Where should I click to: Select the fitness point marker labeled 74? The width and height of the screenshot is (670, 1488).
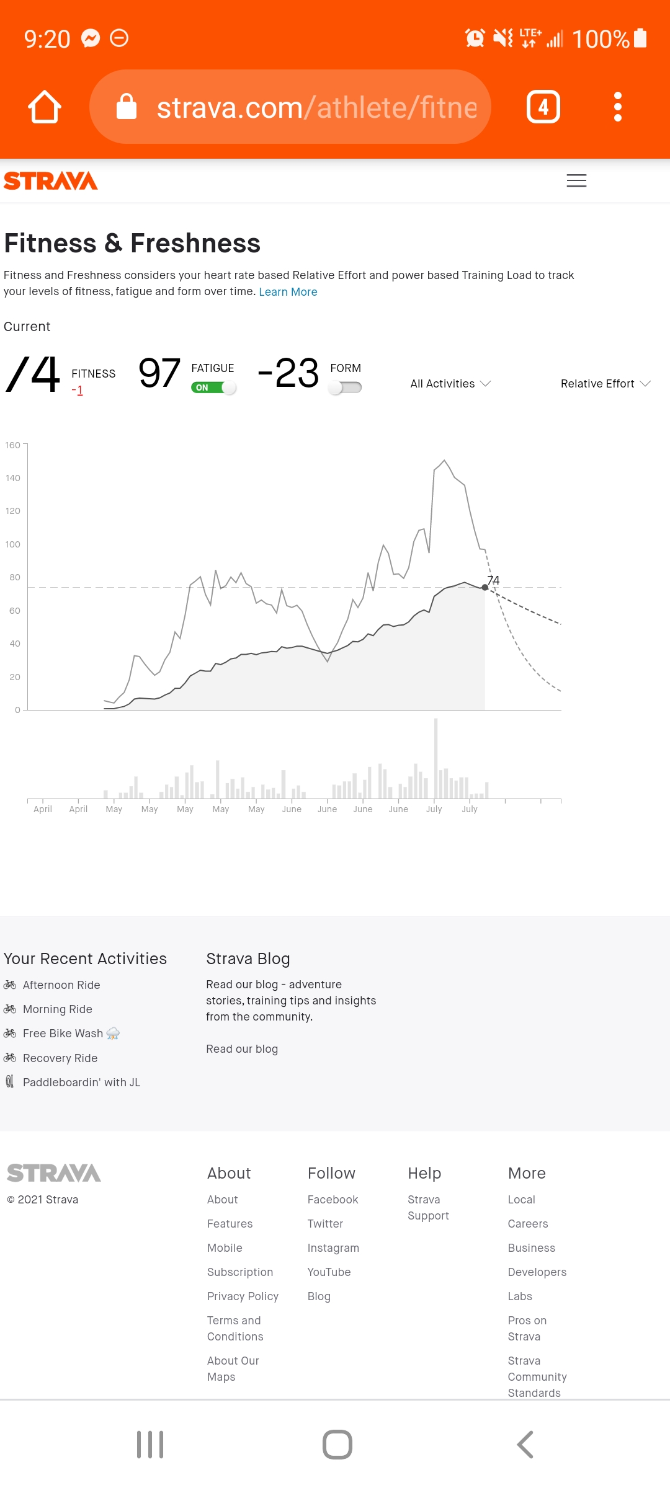(x=485, y=587)
